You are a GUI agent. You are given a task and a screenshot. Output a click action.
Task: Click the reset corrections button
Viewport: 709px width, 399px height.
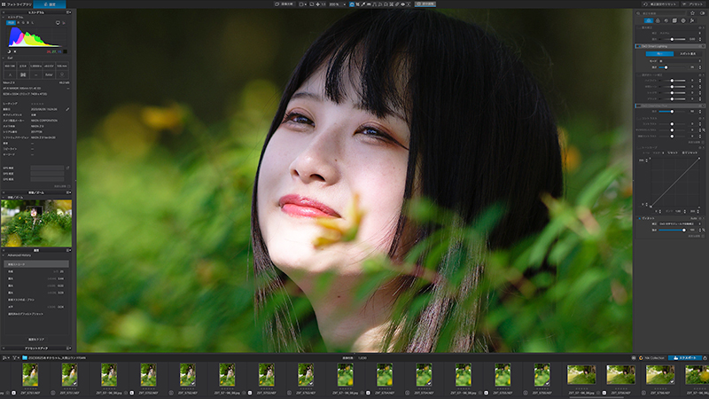tap(660, 4)
